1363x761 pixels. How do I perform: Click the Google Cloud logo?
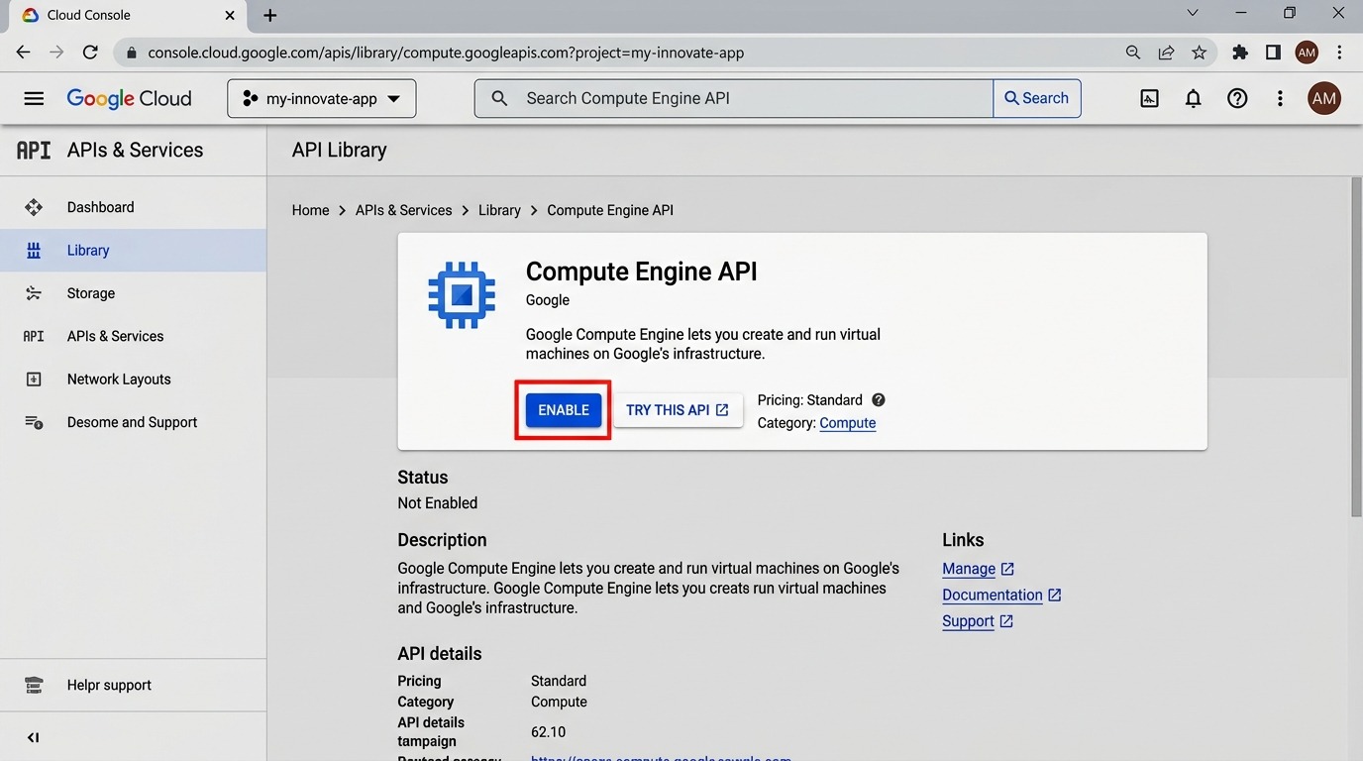129,98
